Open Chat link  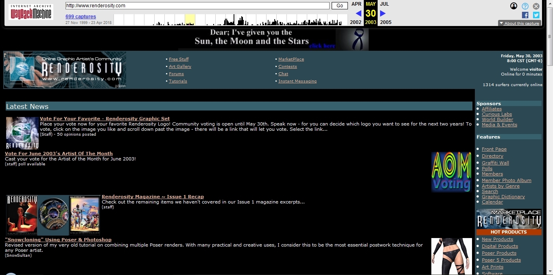point(283,74)
